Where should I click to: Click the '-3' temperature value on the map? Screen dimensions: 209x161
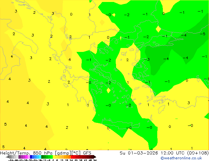(147, 59)
